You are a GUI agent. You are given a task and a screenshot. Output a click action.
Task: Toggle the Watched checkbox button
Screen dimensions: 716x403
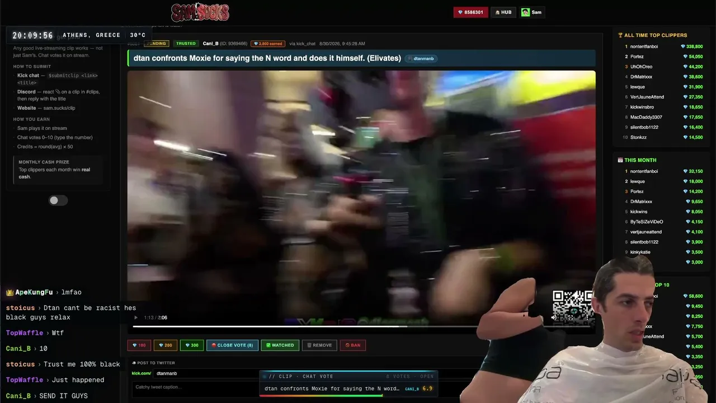(280, 345)
